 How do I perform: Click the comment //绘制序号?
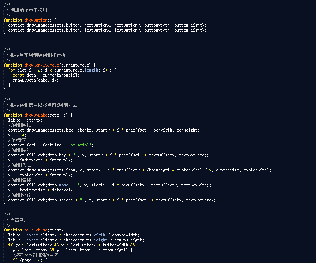click(20, 150)
